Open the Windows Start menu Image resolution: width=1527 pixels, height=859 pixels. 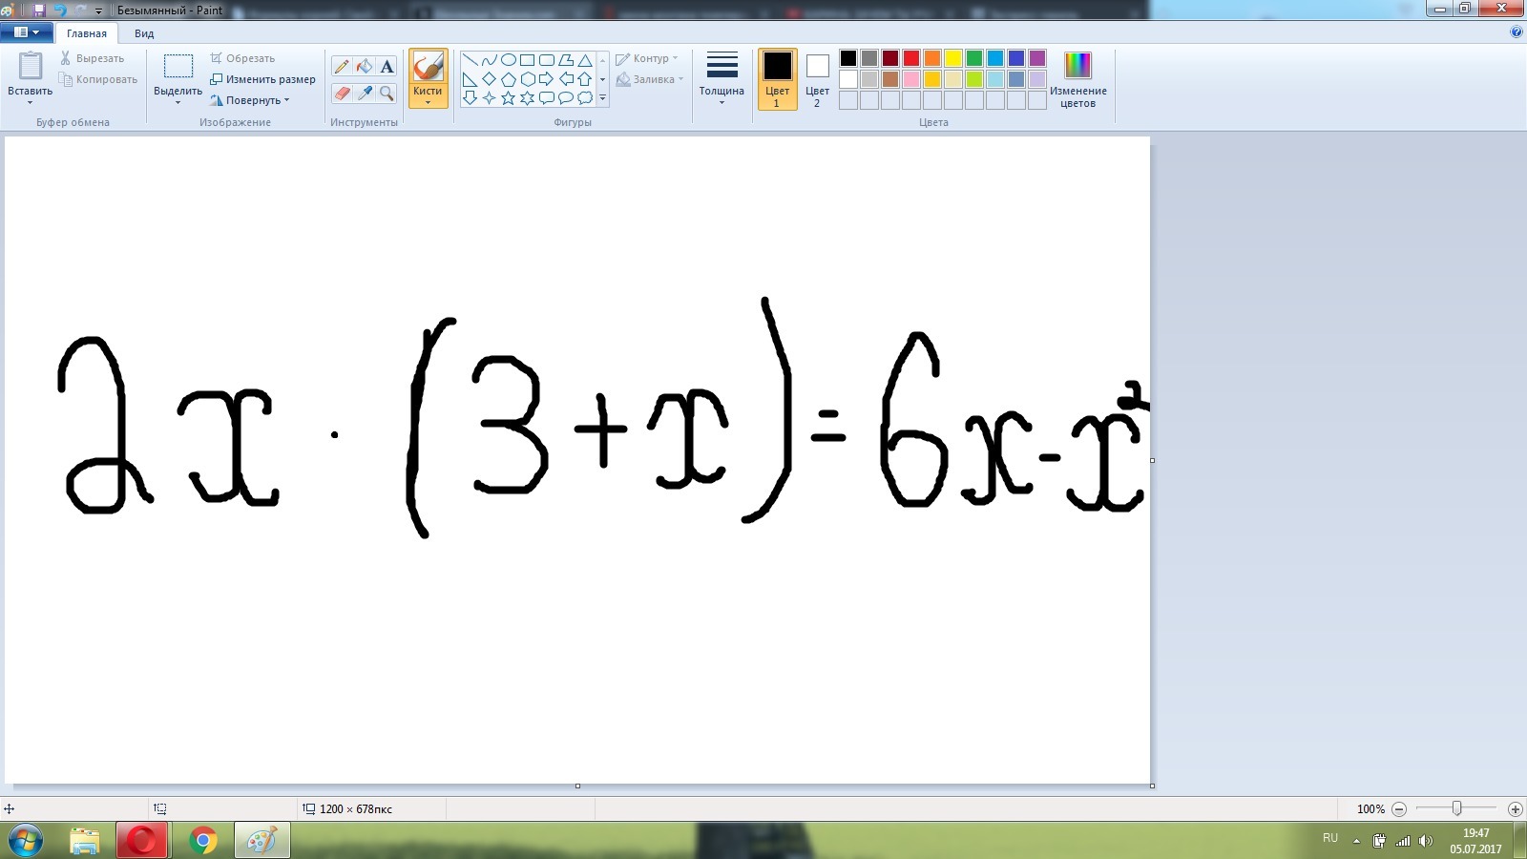pyautogui.click(x=24, y=841)
